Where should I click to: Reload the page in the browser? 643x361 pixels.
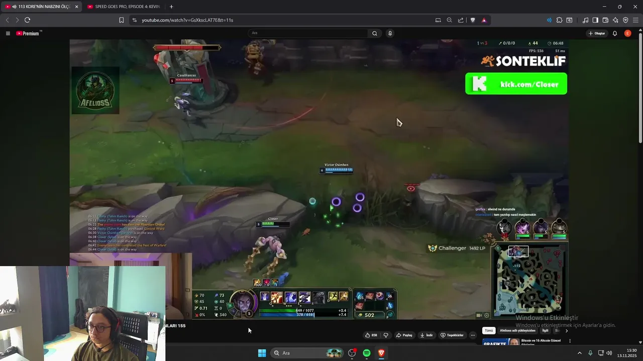pos(27,20)
